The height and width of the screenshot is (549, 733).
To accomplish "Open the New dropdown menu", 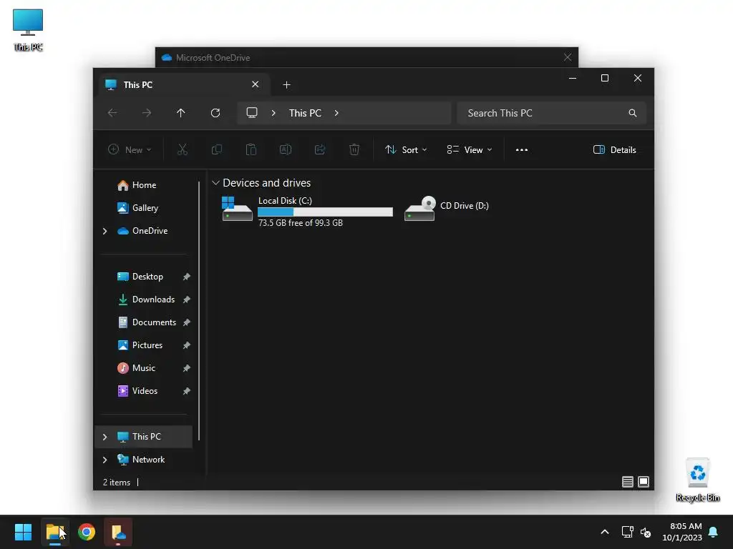I will click(x=130, y=150).
